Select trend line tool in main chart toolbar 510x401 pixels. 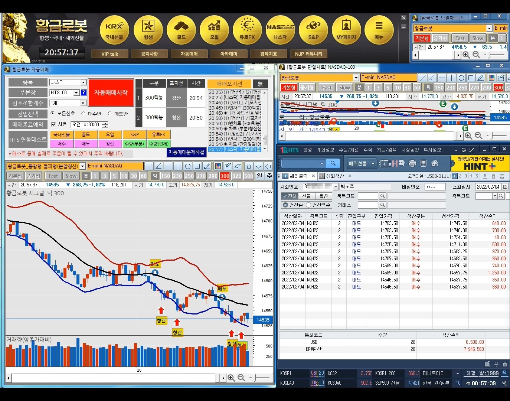149,166
